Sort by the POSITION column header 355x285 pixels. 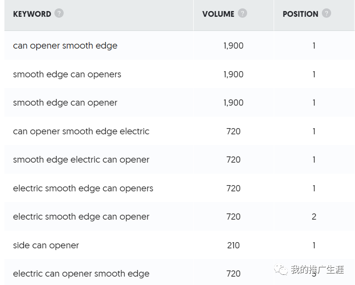click(300, 14)
